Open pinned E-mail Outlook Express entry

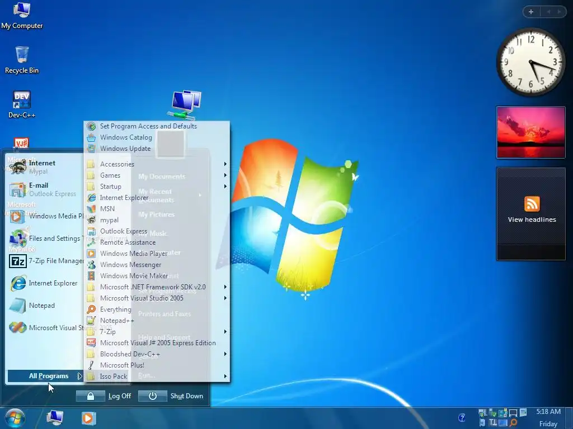(45, 189)
